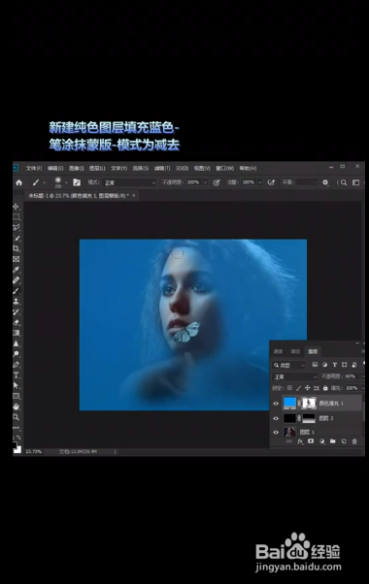Enable airbrush build-up effects
Screen dimensions: 369x584
tap(271, 182)
